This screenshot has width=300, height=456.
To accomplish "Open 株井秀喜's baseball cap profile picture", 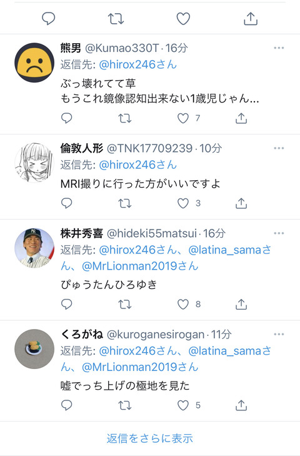I will coord(34,248).
